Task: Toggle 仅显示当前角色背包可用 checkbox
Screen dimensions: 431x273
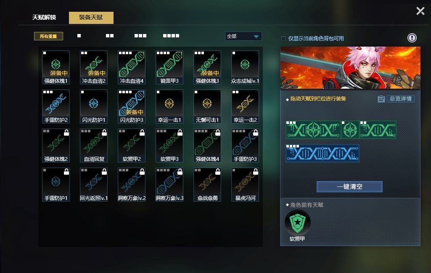Action: [283, 39]
